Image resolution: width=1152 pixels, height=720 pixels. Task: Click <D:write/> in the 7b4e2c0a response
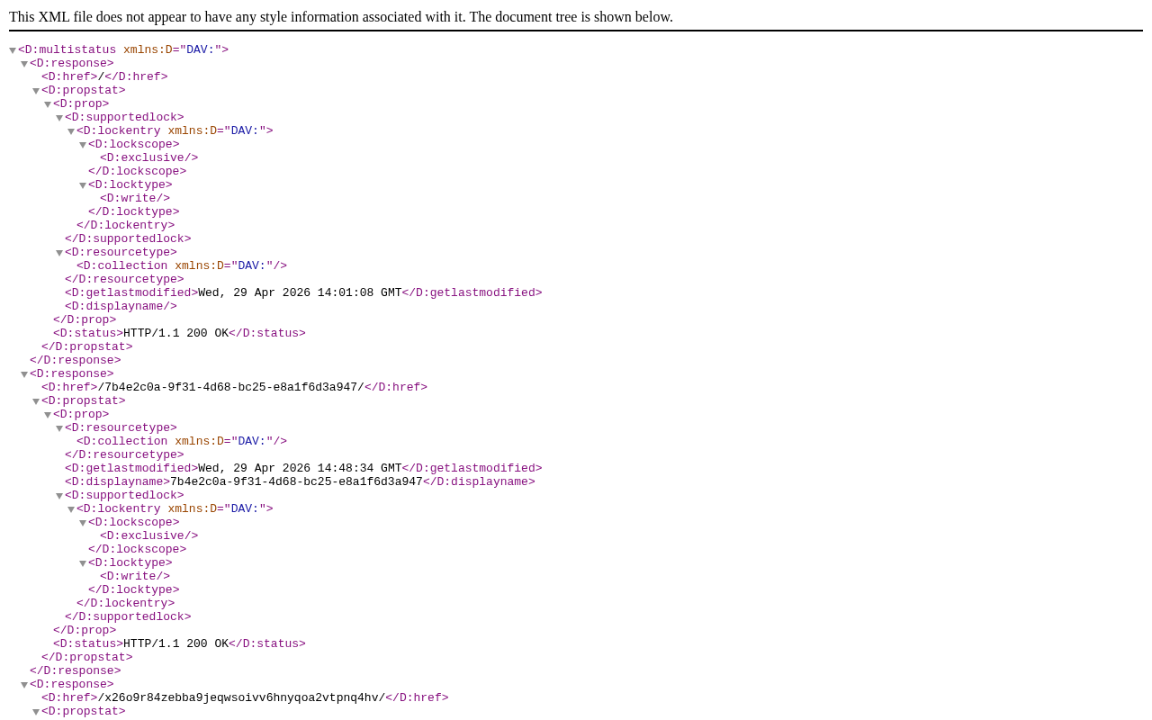pos(135,577)
